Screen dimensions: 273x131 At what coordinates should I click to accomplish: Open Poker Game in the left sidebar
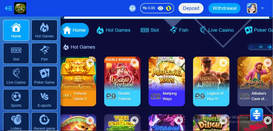(x=45, y=76)
